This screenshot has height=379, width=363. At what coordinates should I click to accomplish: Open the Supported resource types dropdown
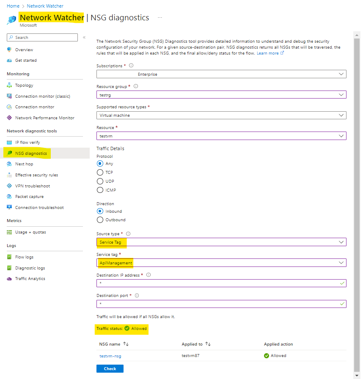coord(221,115)
